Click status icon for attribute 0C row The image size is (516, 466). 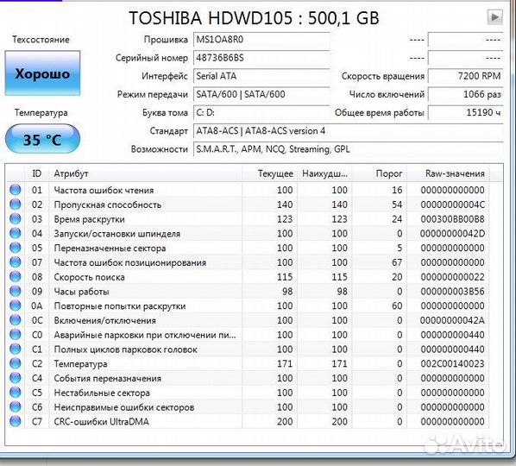tap(16, 320)
